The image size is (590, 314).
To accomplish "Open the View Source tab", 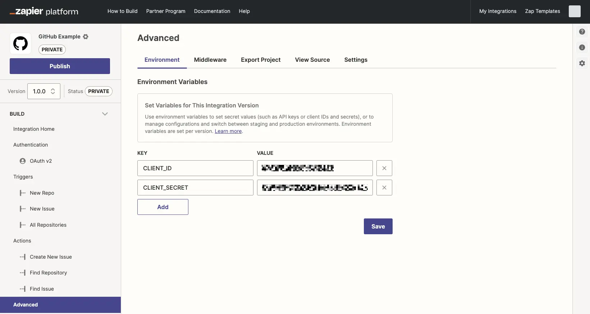I will [312, 60].
